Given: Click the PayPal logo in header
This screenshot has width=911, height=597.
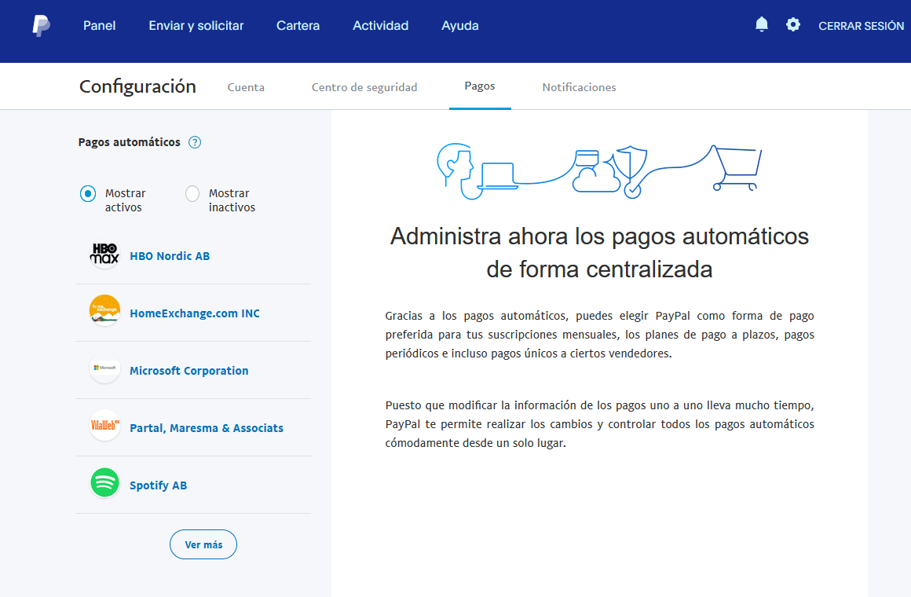Looking at the screenshot, I should pyautogui.click(x=42, y=26).
